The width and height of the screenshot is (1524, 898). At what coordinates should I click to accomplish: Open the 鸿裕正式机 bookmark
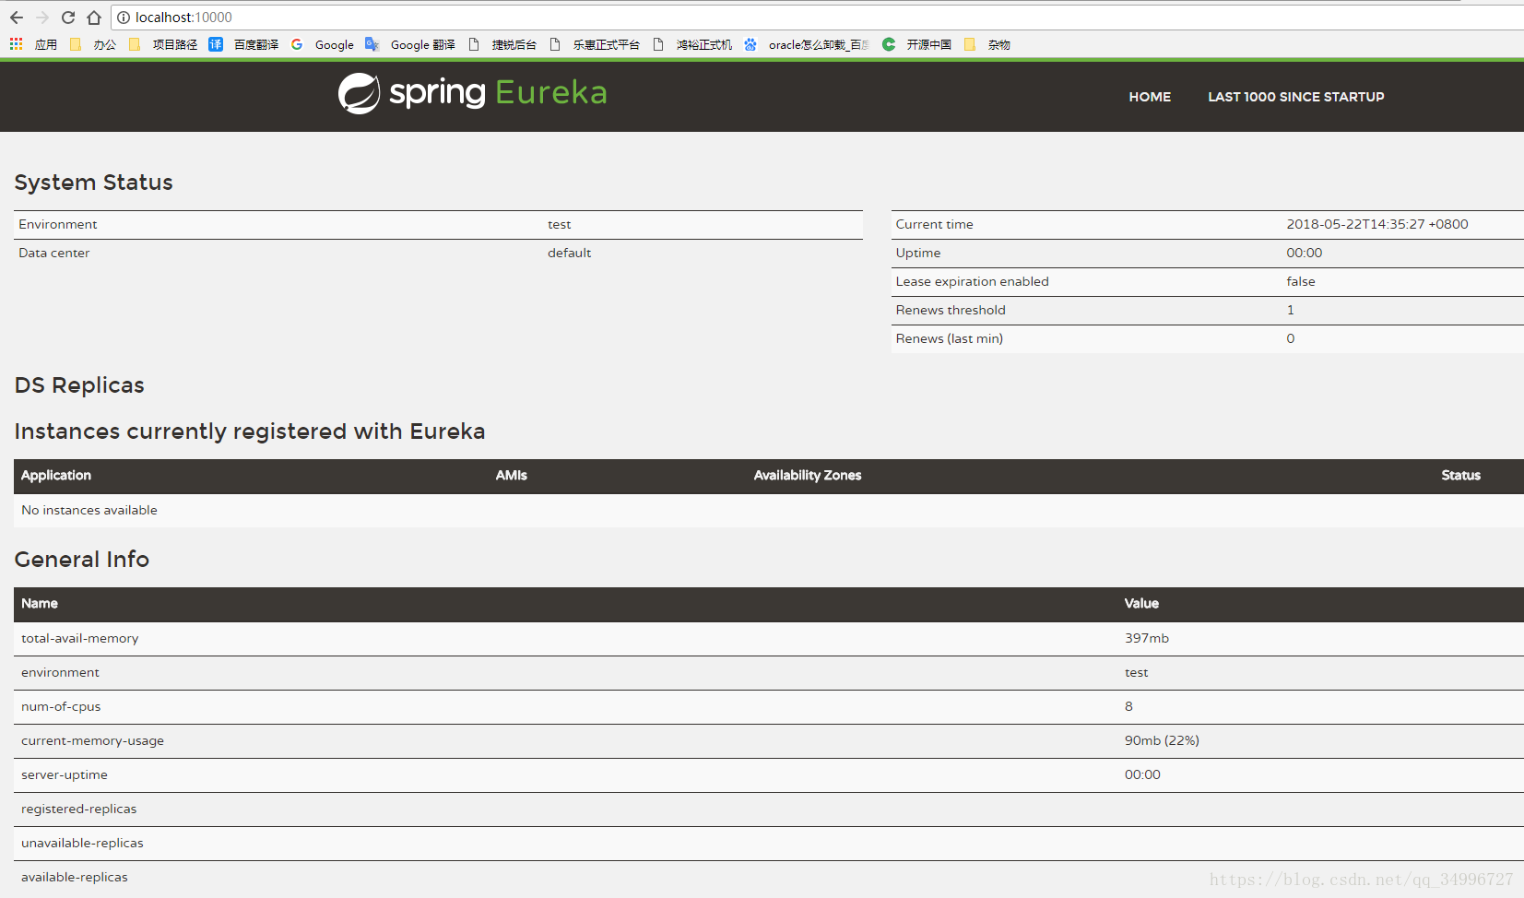click(x=692, y=44)
